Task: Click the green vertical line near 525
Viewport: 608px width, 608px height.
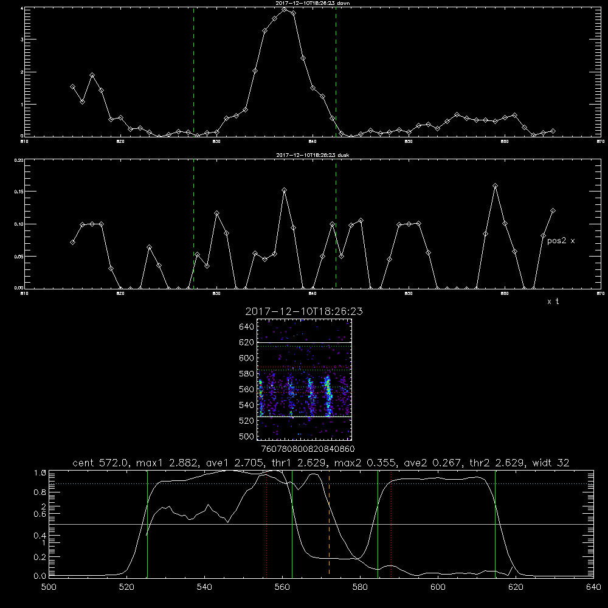Action: point(147,524)
